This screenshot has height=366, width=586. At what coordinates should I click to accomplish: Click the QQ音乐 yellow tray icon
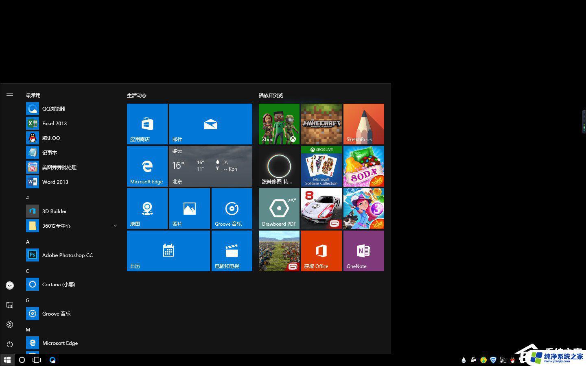[x=483, y=360]
